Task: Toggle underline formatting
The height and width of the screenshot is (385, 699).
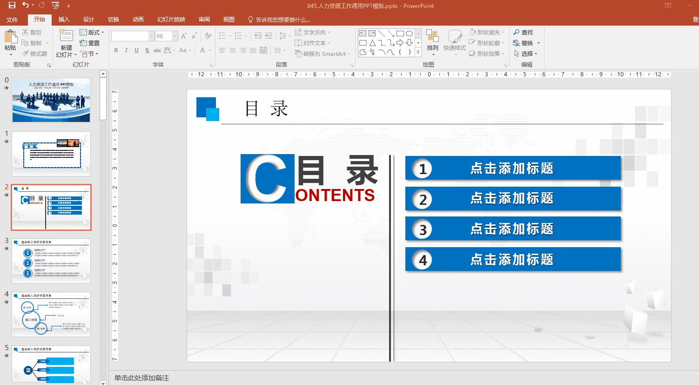Action: tap(136, 50)
